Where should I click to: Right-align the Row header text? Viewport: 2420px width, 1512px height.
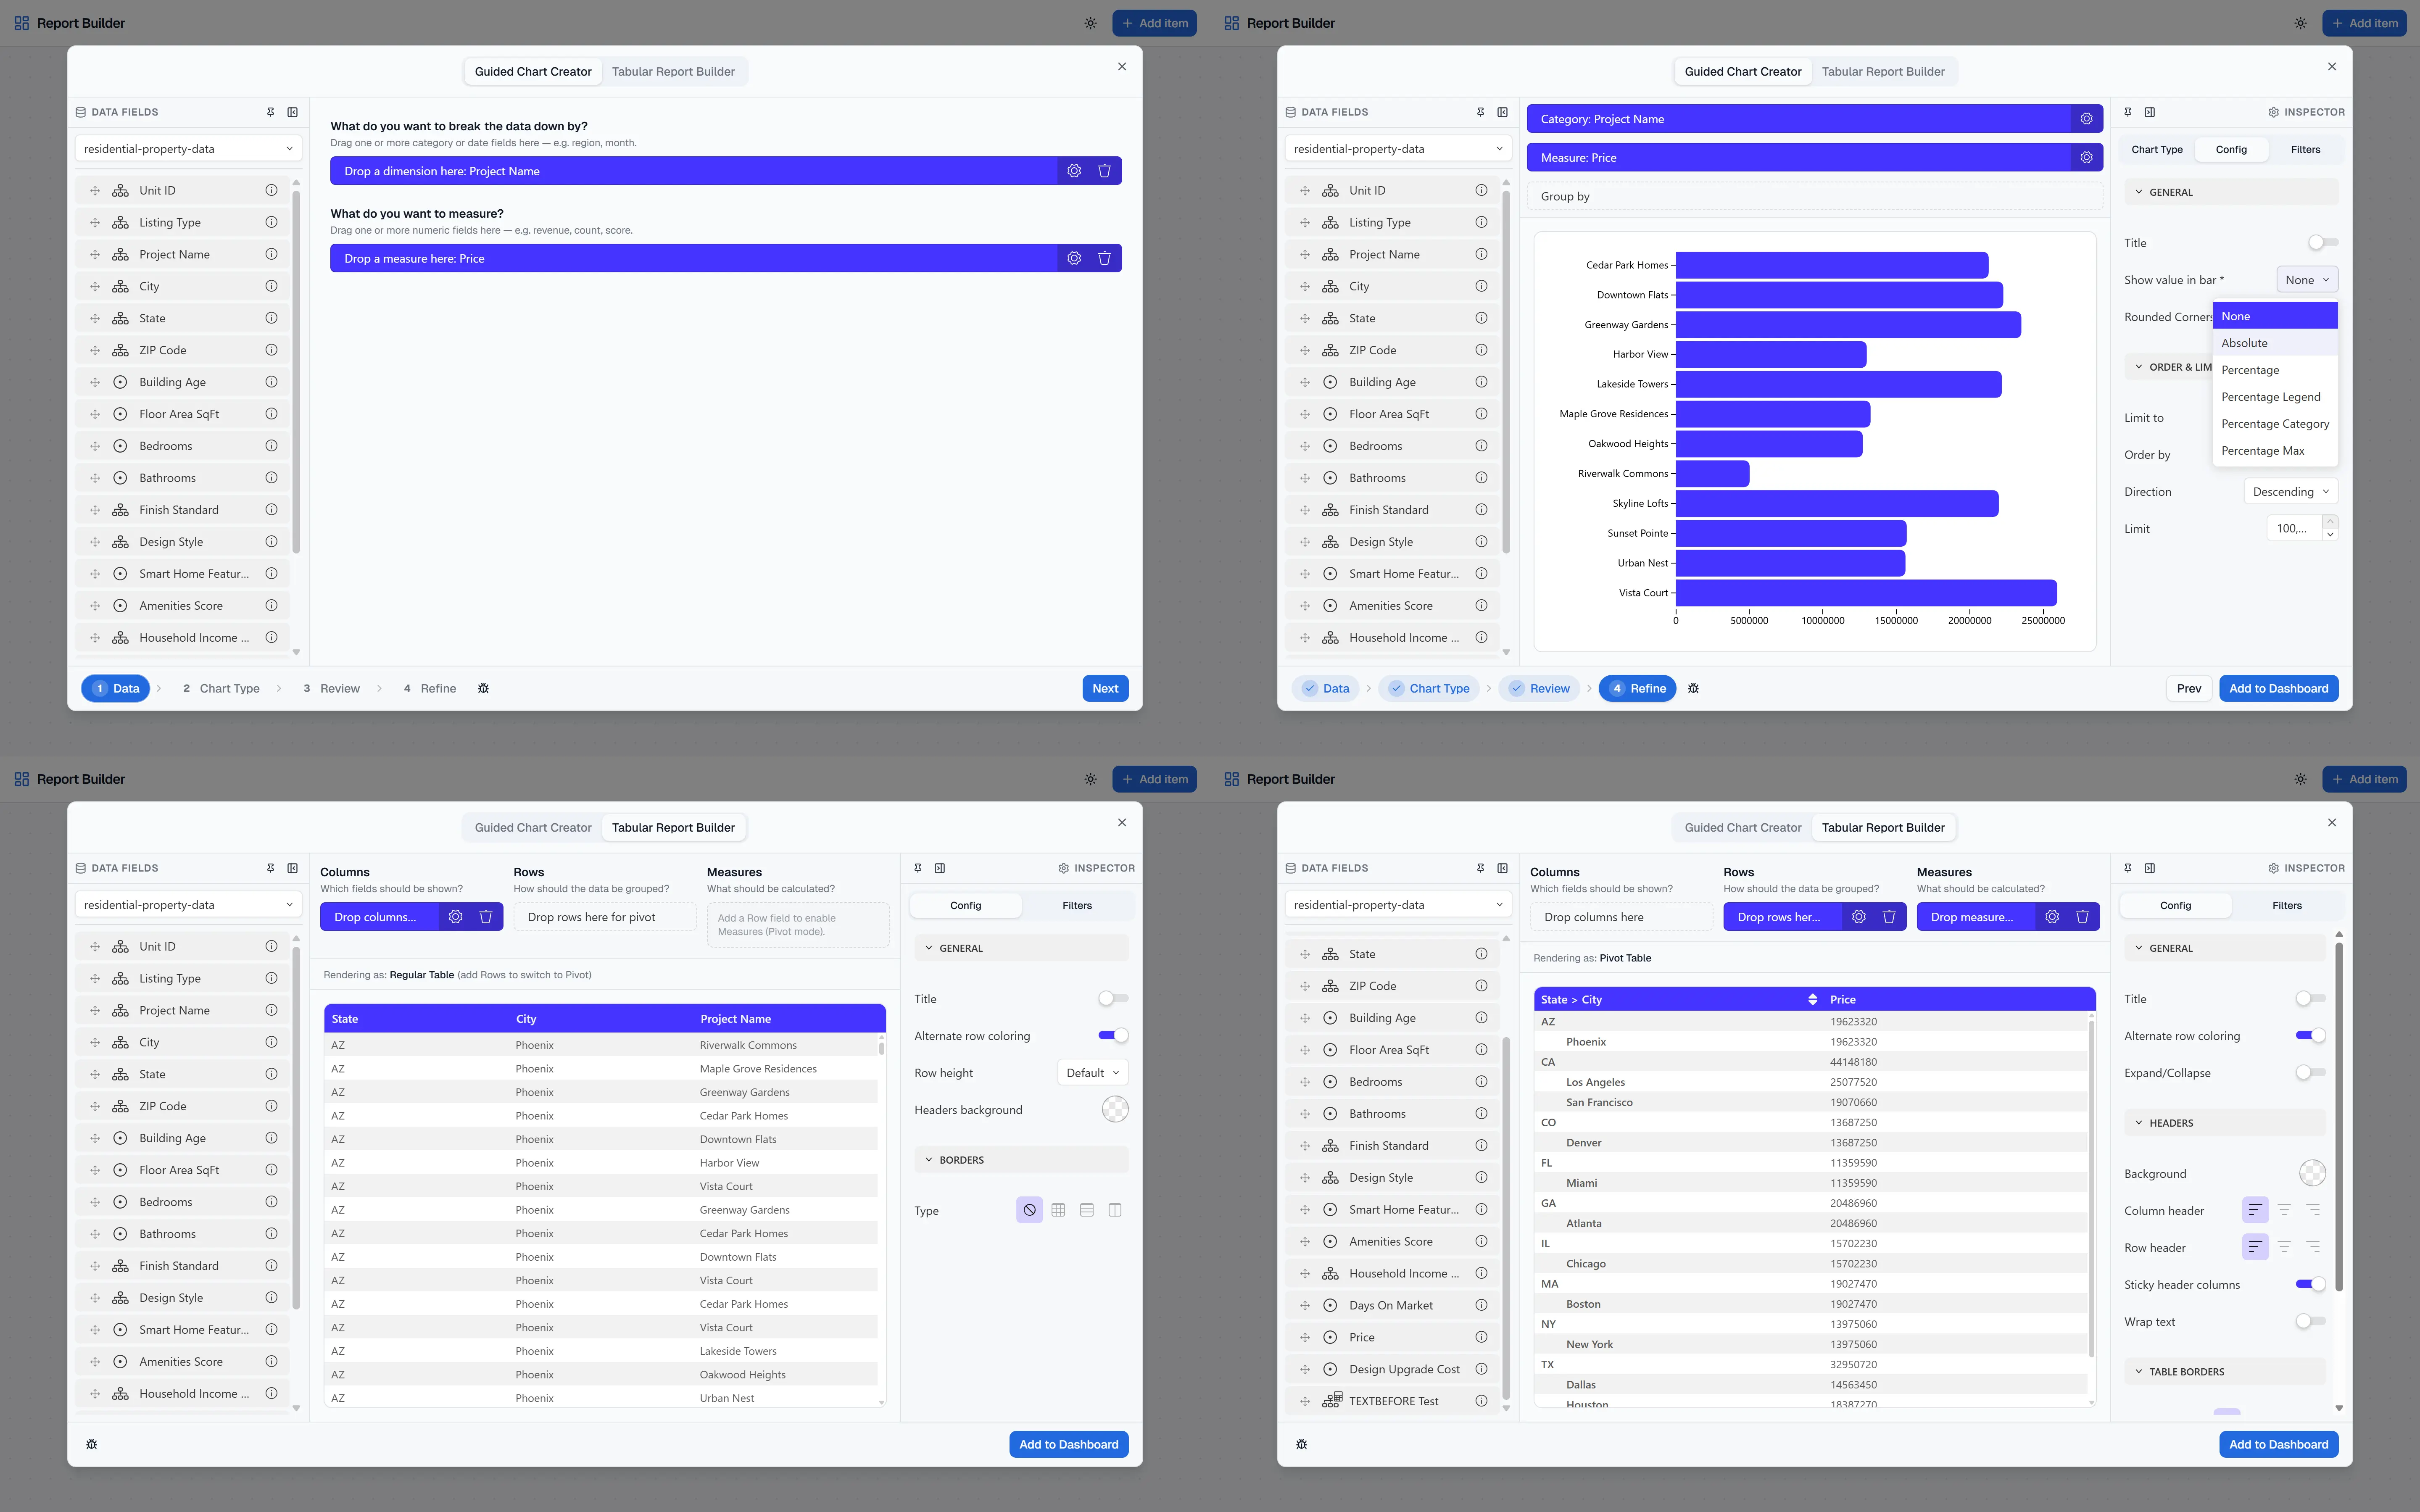2312,1247
